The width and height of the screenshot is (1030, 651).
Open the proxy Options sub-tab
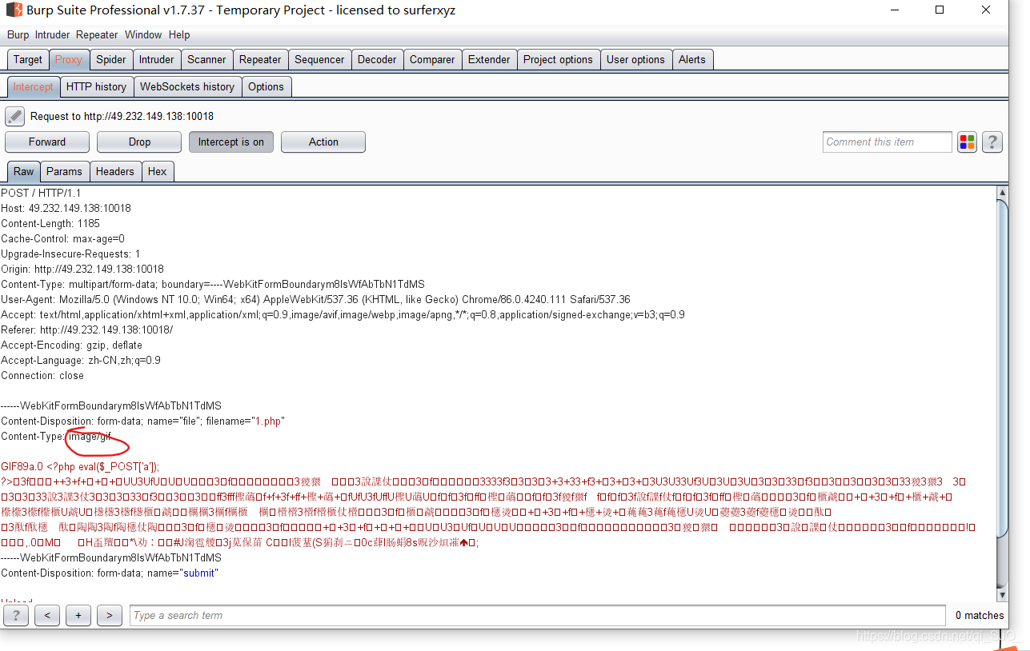coord(266,86)
